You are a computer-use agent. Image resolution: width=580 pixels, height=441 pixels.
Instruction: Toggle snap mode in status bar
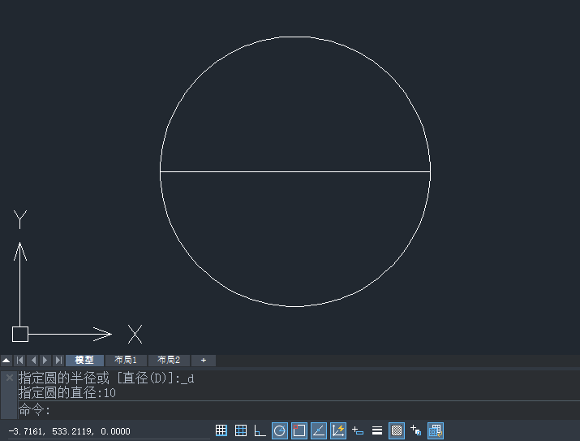tap(221, 430)
